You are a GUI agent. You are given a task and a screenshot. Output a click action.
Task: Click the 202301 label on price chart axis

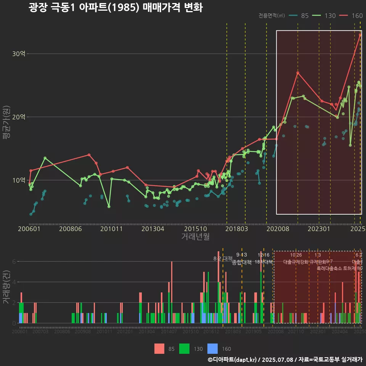319,229
